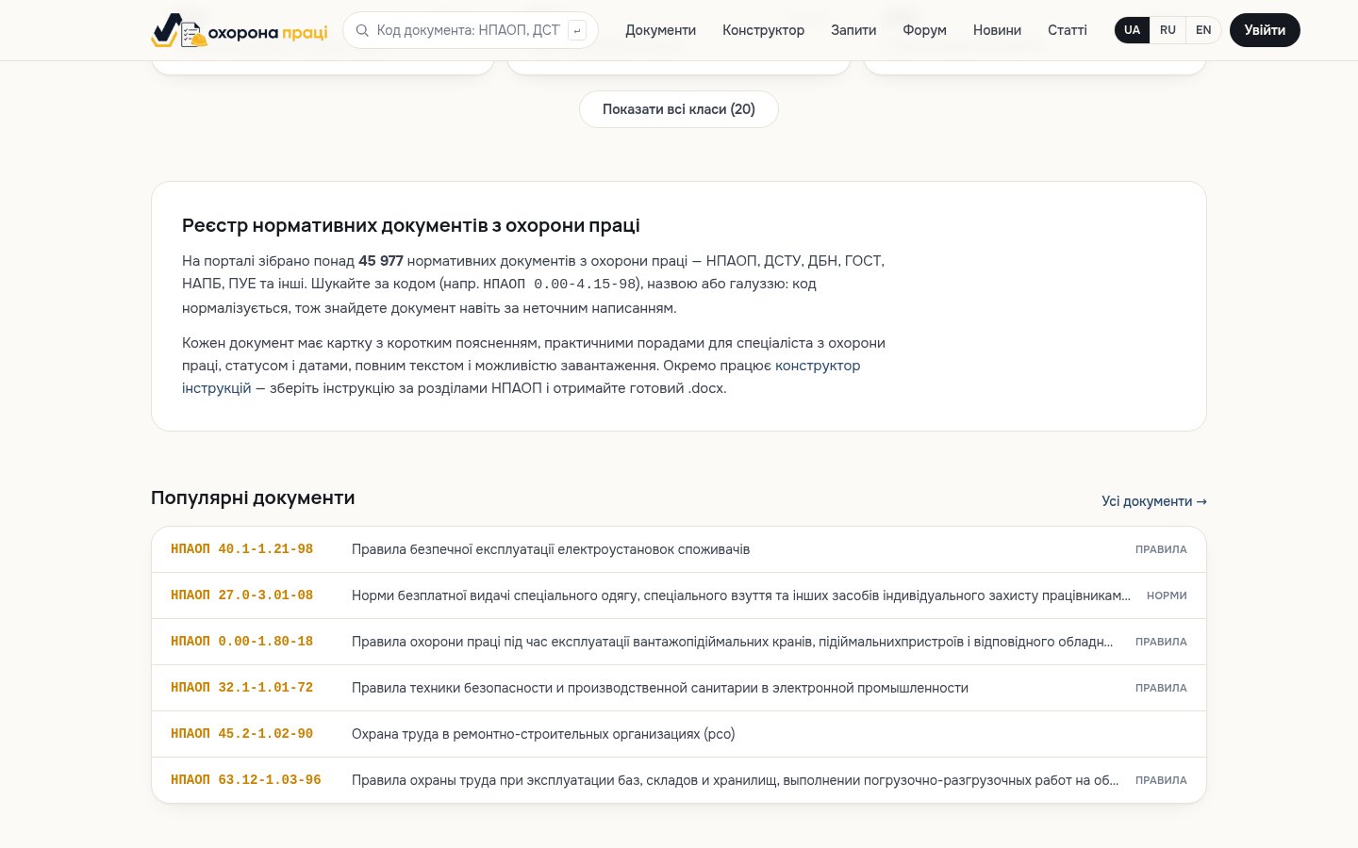
Task: Click the magnifier search icon
Action: 362,30
